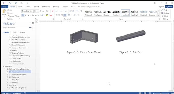The height and width of the screenshot is (94, 174).
Task: Click the Search document field
Action: pyautogui.click(x=16, y=28)
